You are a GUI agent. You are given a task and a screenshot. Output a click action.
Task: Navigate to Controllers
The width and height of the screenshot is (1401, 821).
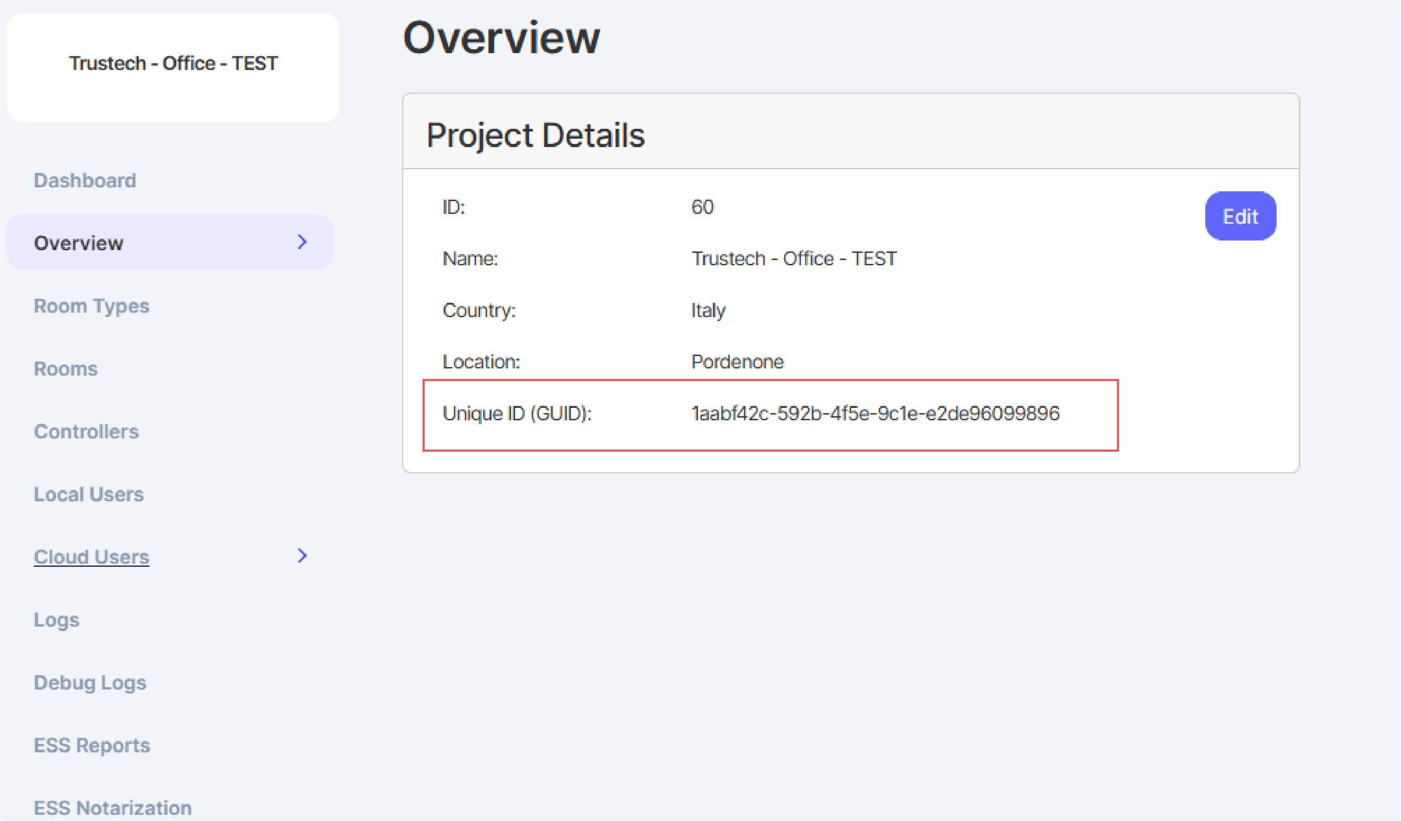click(x=86, y=431)
